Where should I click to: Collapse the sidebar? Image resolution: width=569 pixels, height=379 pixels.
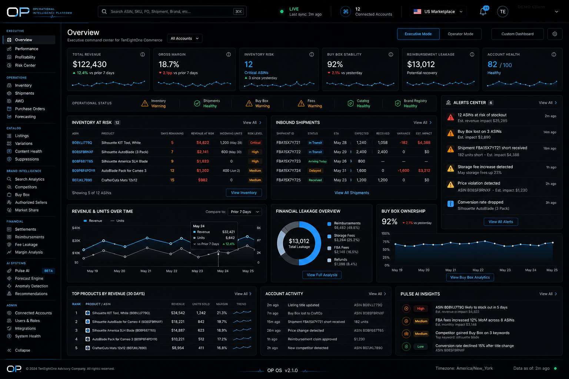coord(19,350)
